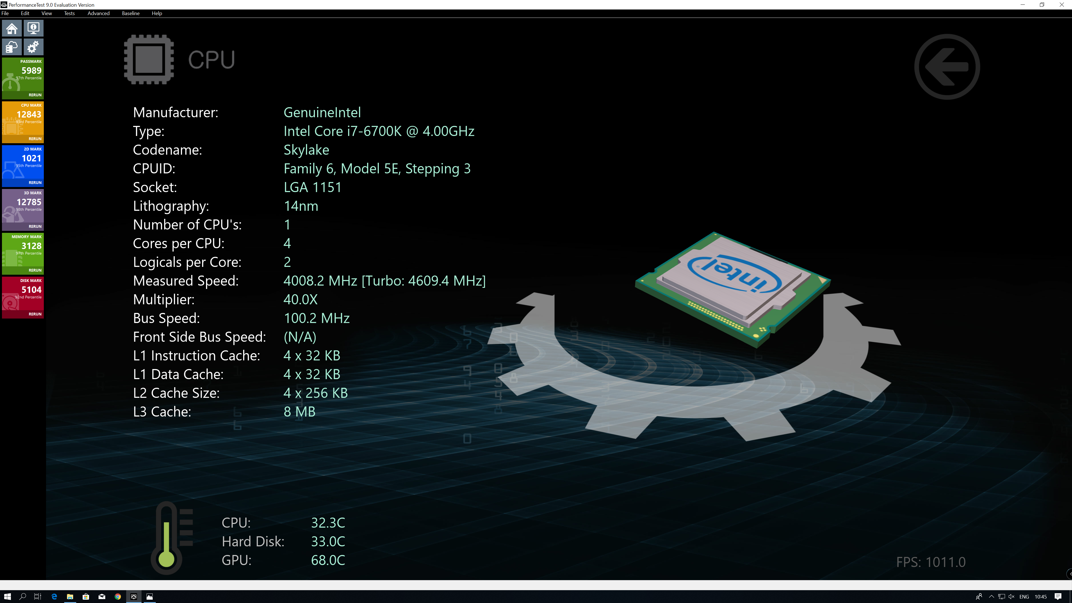Click the Intel CPU chip 3D model

pos(733,287)
